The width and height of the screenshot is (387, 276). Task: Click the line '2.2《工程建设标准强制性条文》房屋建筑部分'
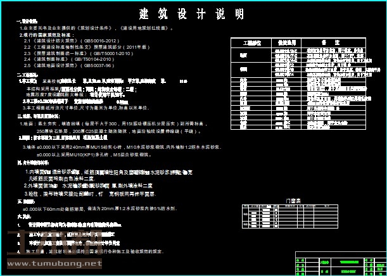click(x=87, y=47)
